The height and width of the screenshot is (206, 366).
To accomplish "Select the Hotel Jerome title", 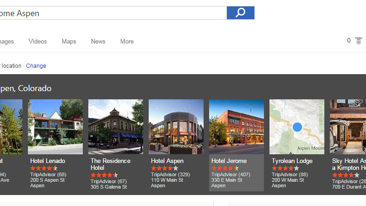I will pos(229,161).
